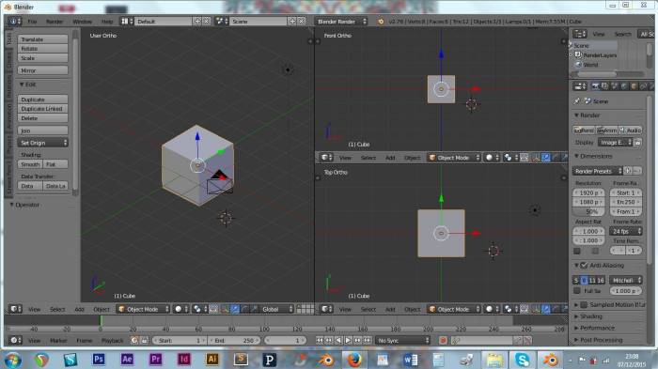658x369 pixels.
Task: Click the Mirror button
Action: click(43, 70)
